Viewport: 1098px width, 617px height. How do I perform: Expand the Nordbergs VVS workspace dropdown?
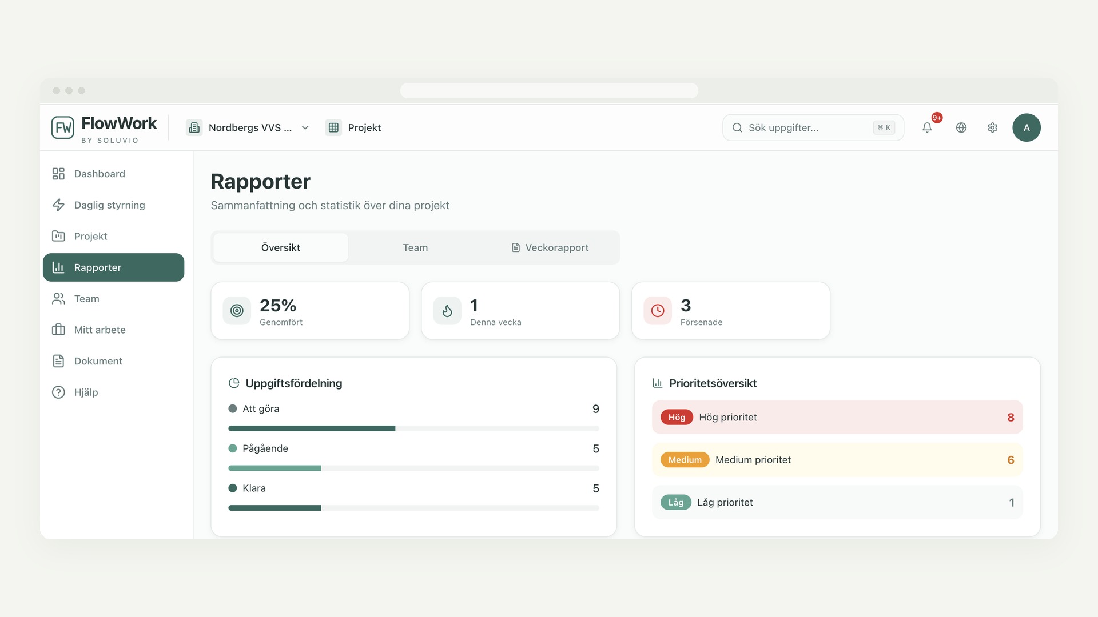coord(248,127)
